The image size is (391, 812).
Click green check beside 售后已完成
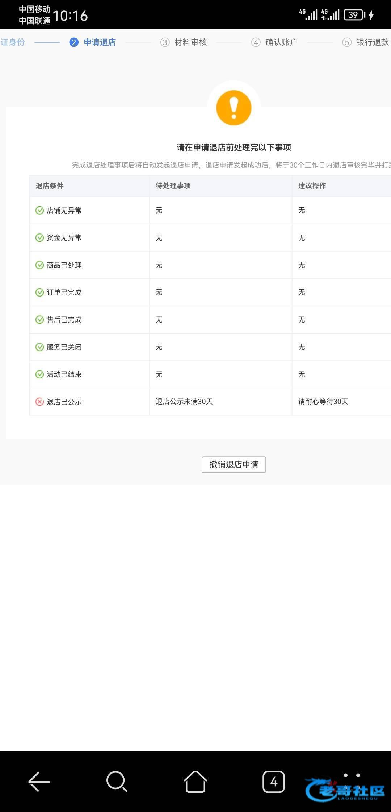pos(39,320)
